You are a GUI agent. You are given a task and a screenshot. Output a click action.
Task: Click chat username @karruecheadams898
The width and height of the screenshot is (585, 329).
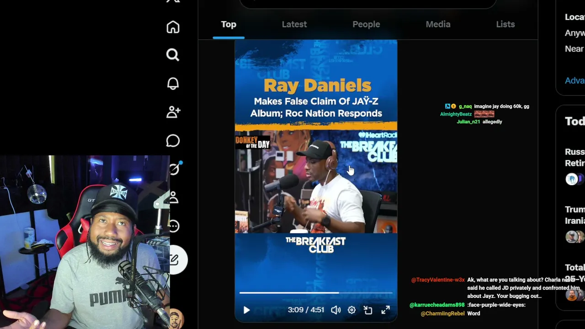click(437, 305)
